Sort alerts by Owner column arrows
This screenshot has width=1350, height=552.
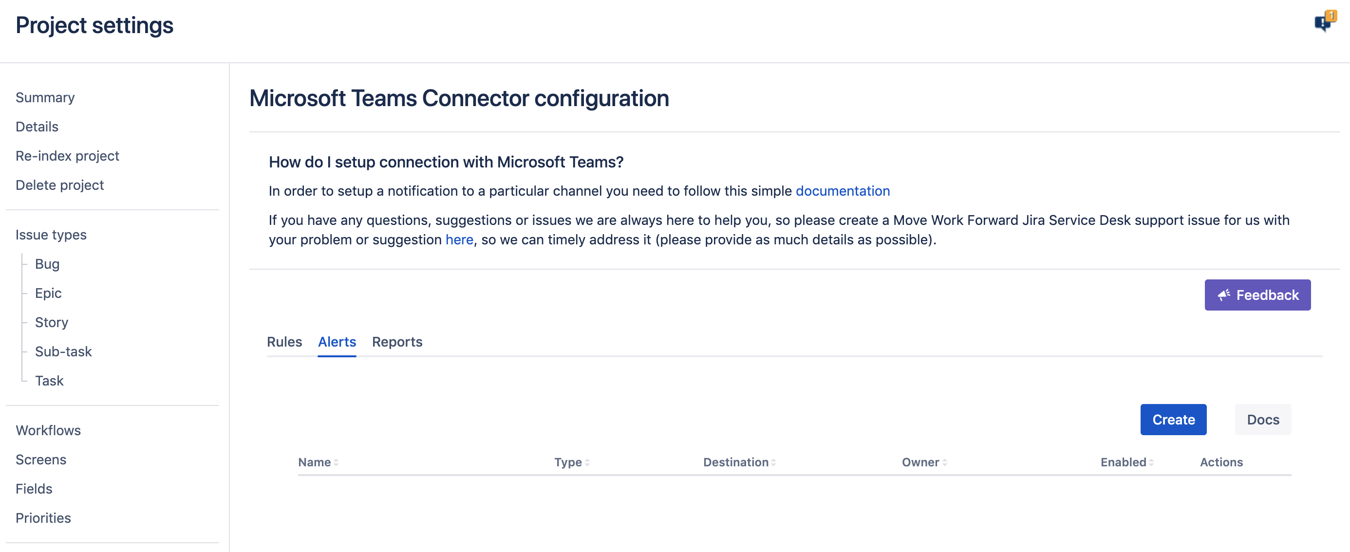944,462
